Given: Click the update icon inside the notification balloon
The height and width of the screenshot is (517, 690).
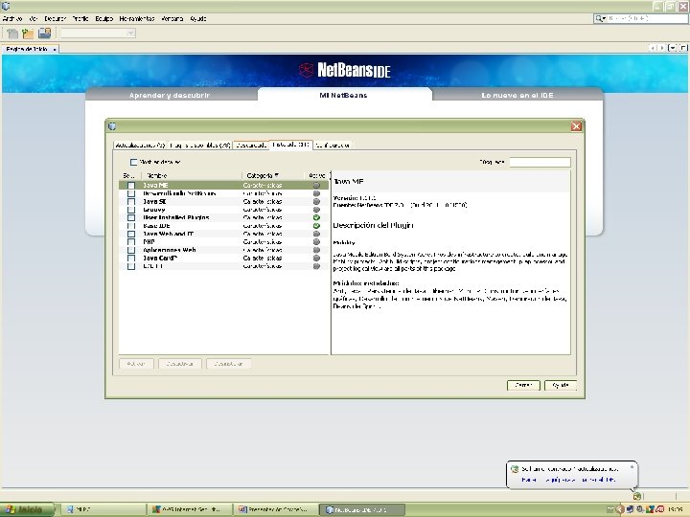Looking at the screenshot, I should [515, 469].
